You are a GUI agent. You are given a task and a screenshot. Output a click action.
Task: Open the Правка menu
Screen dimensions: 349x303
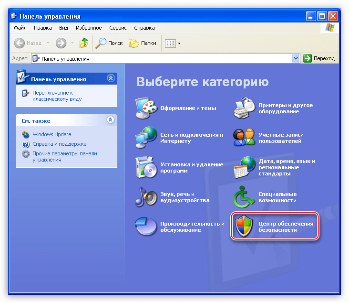(x=43, y=28)
